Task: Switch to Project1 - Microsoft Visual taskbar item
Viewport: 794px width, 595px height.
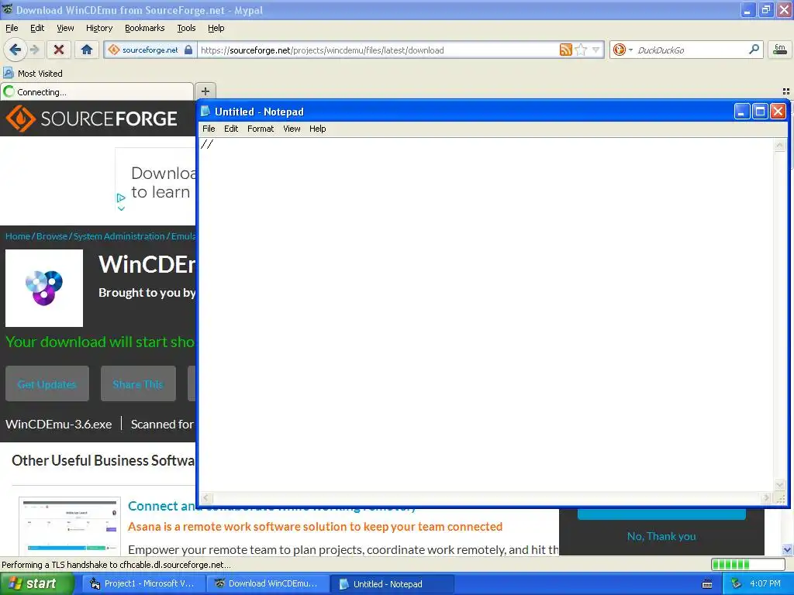Action: point(143,583)
